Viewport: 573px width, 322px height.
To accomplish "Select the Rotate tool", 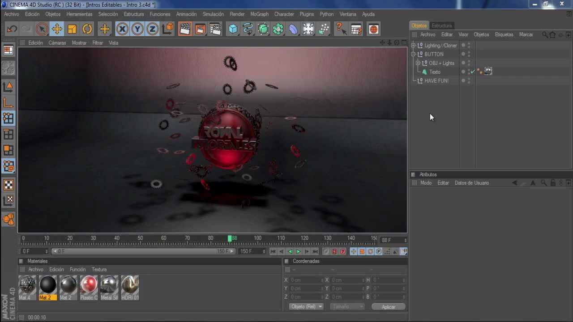I will click(x=87, y=30).
